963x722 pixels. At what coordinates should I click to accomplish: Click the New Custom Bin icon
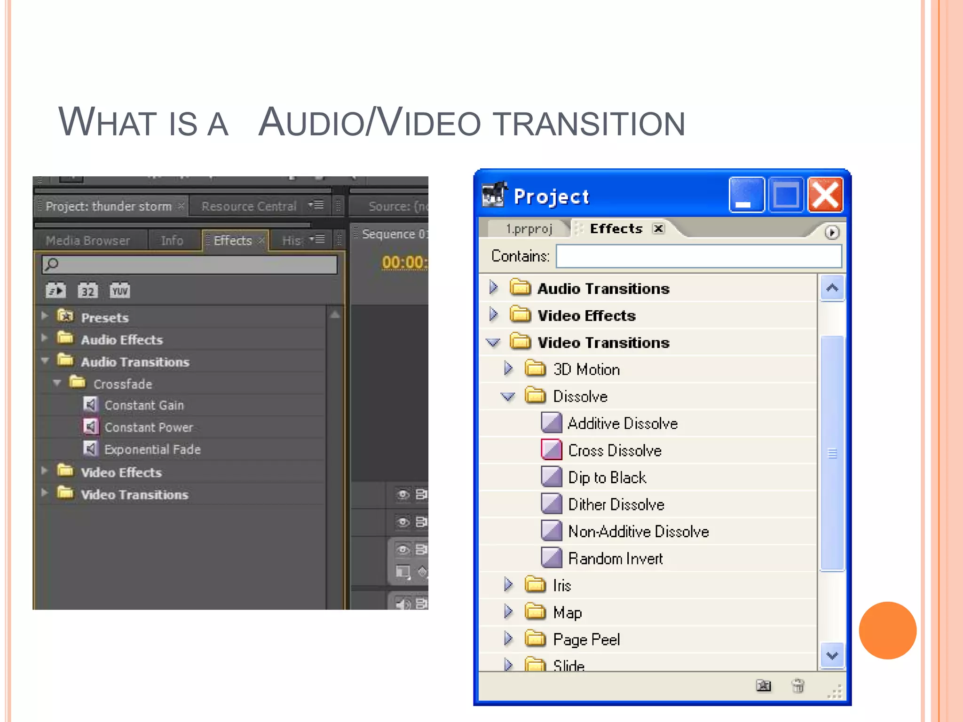coord(764,686)
